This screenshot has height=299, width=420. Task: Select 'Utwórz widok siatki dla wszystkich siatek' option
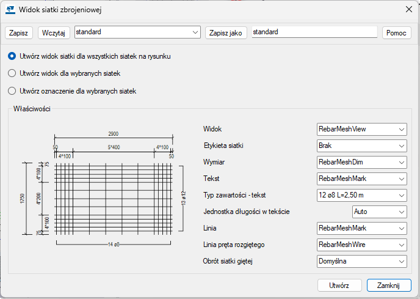12,56
